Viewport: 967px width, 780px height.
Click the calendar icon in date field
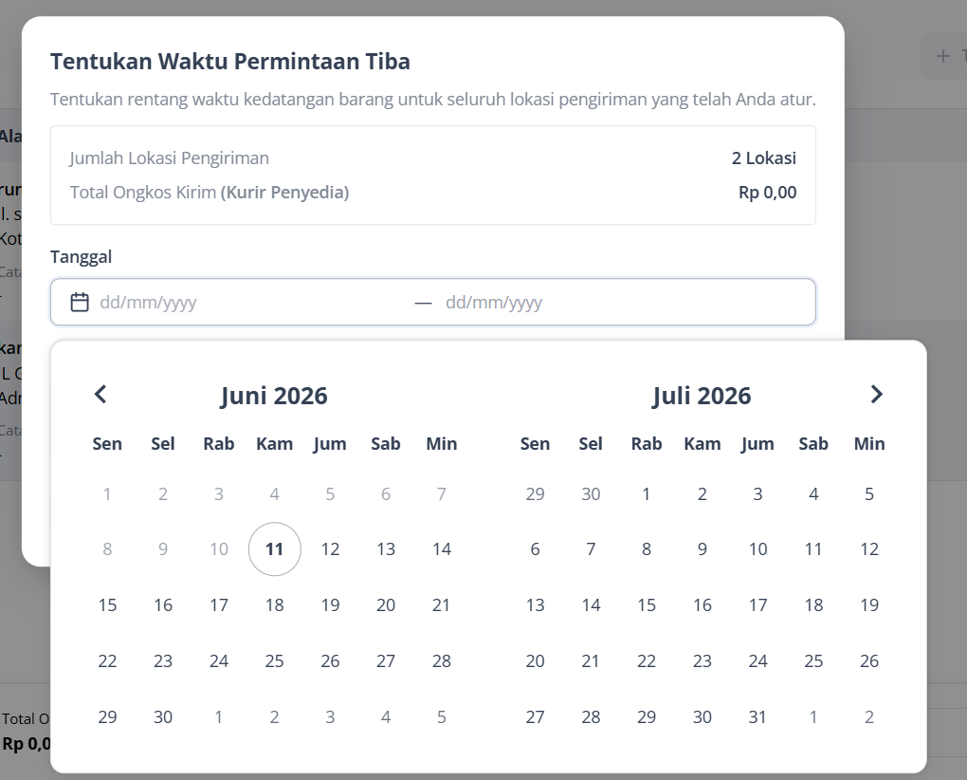[x=80, y=302]
